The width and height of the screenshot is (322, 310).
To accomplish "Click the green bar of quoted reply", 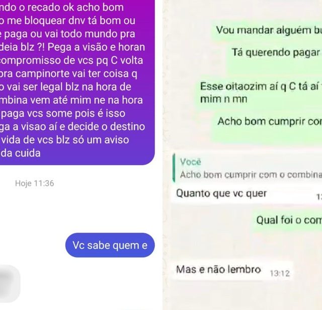I will (174, 168).
